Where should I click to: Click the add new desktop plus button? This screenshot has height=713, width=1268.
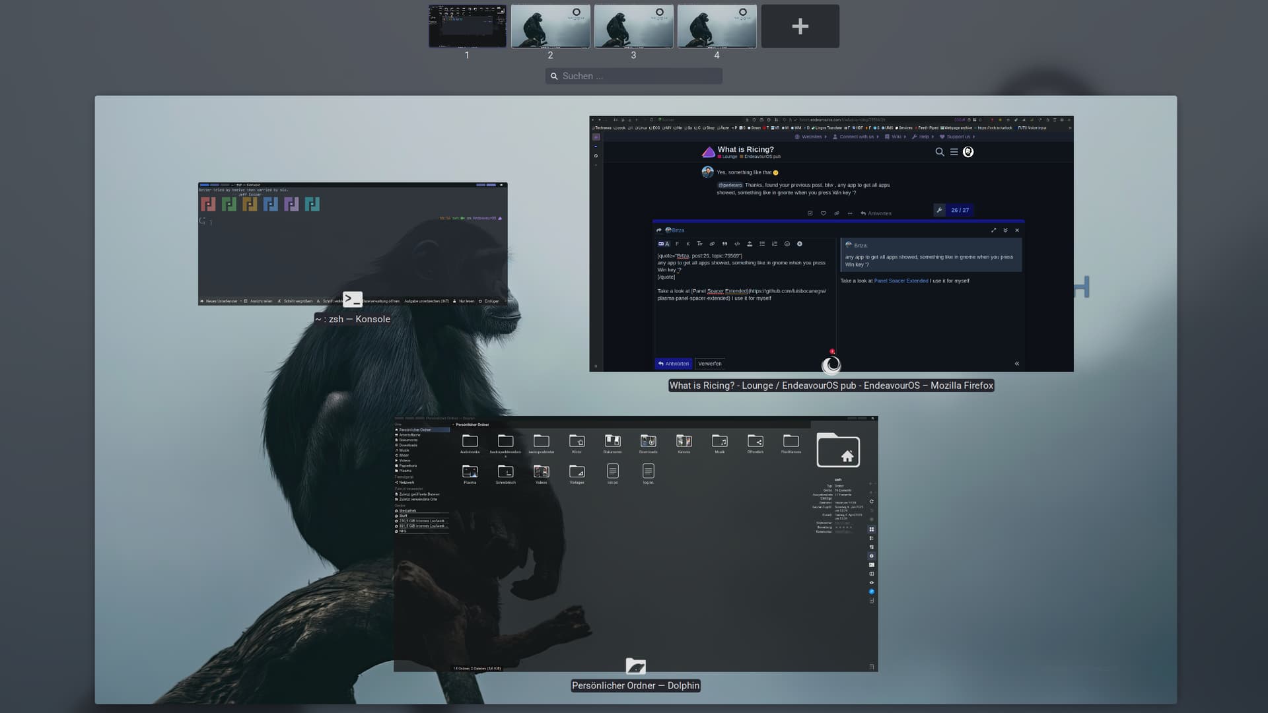(800, 26)
